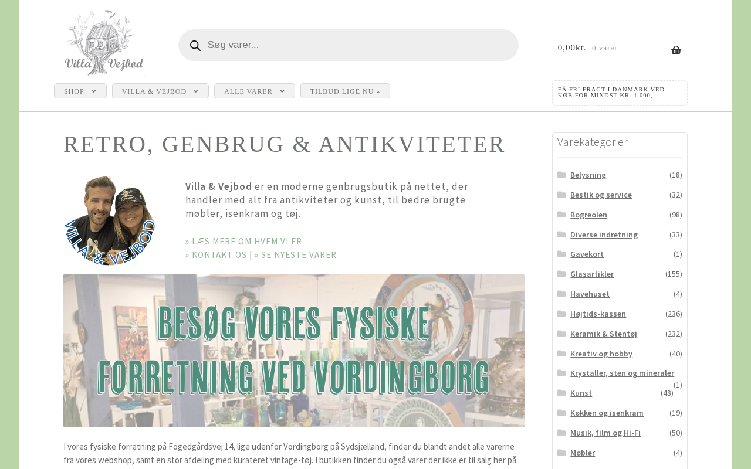Open Musik, film og Hi-Fi category
Screen dimensions: 751x469
[x=605, y=433]
